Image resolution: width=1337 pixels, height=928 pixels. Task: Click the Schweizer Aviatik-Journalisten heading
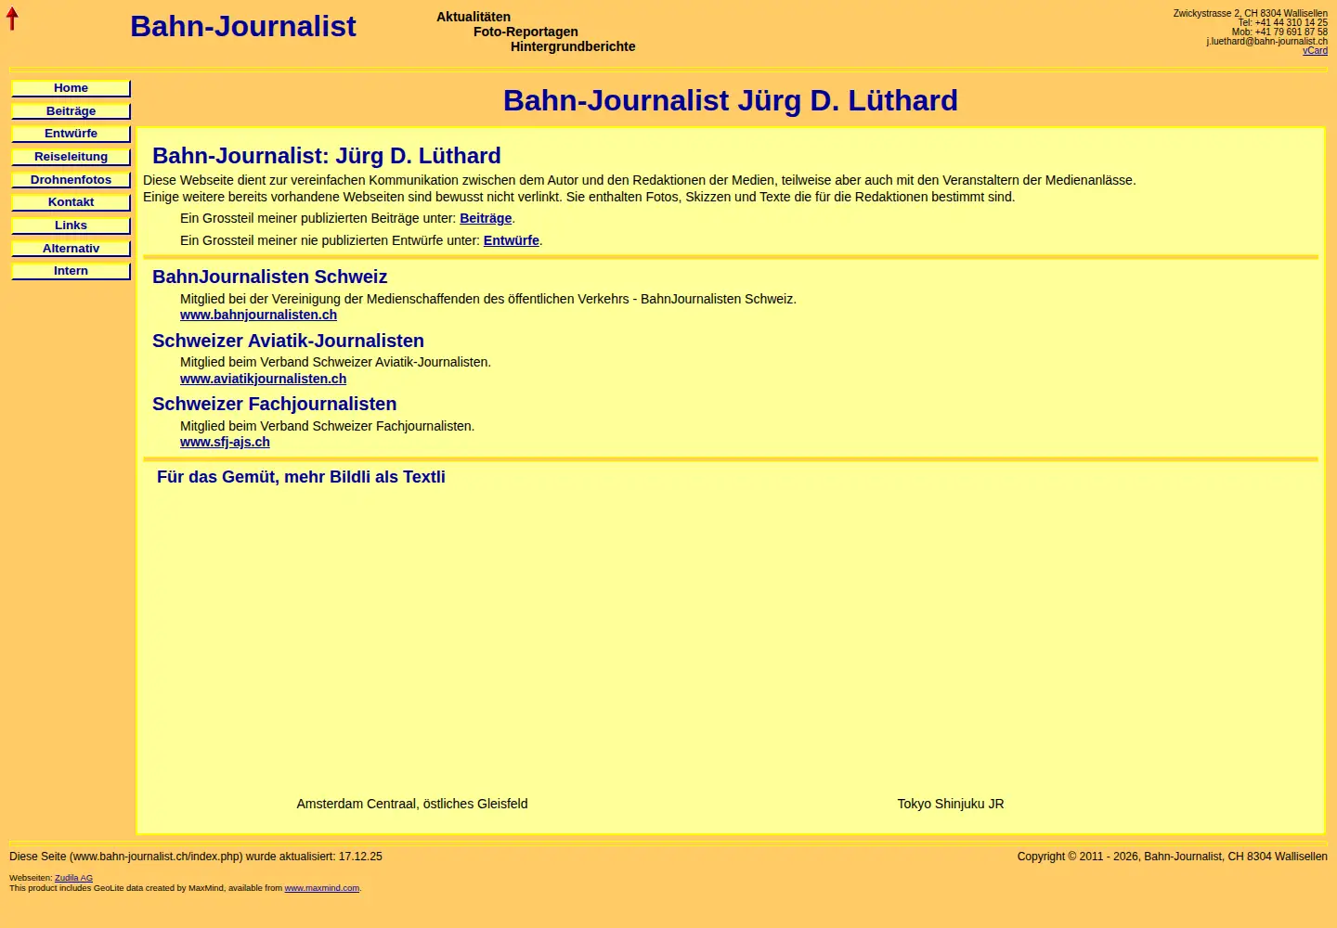[288, 341]
